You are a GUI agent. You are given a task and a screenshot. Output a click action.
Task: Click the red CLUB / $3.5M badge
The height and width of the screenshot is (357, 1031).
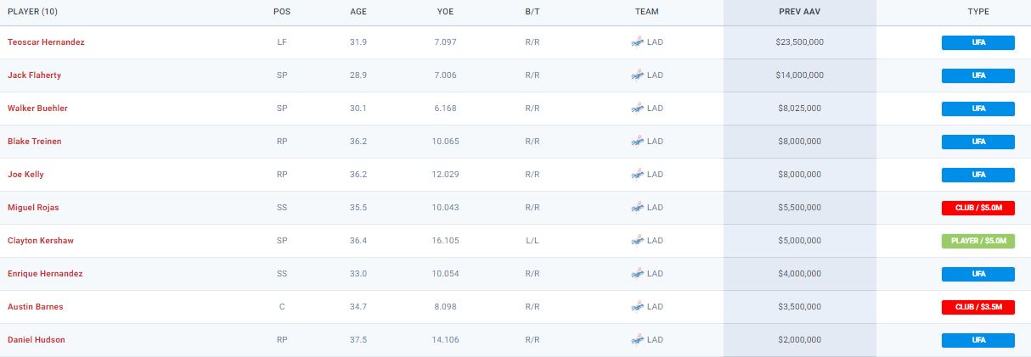[978, 307]
